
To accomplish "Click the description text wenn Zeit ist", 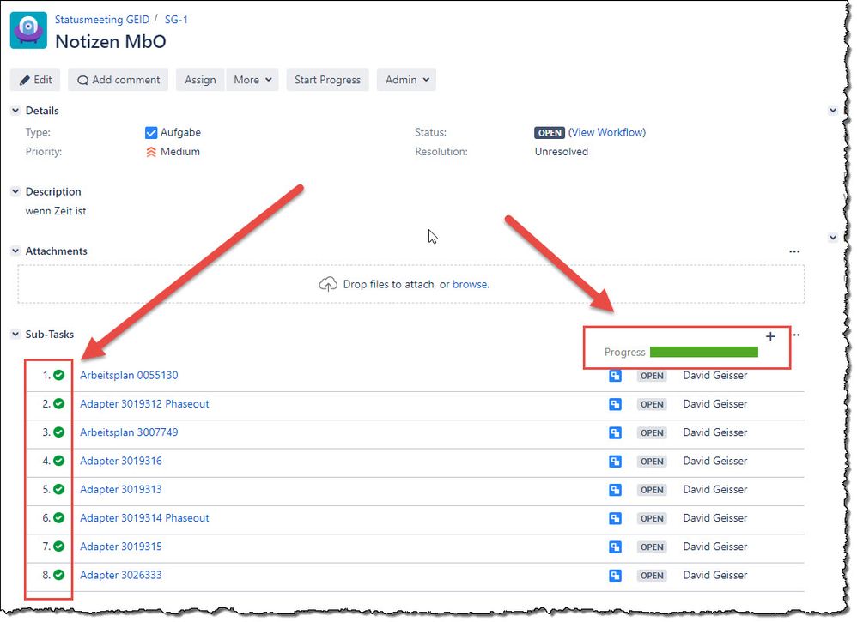I will 56,211.
